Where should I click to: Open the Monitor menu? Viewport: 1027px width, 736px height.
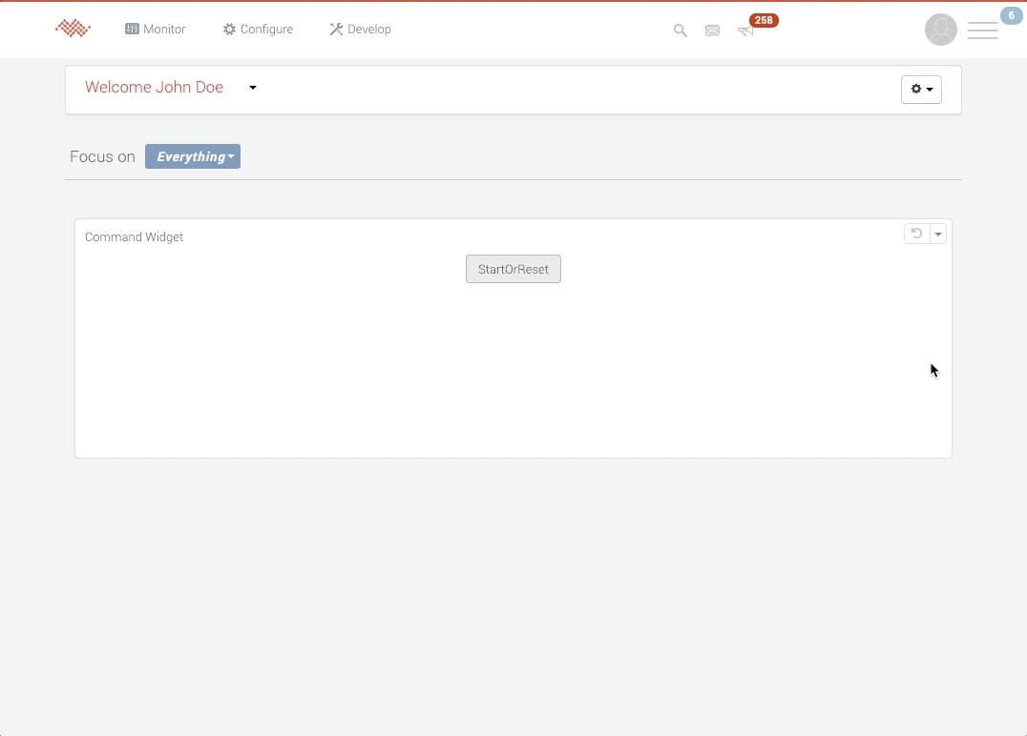[156, 30]
